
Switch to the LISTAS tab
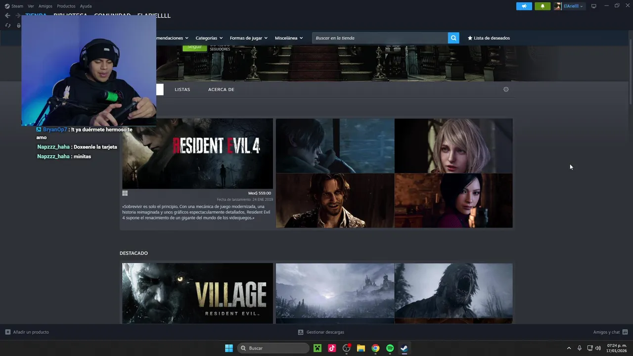click(182, 89)
